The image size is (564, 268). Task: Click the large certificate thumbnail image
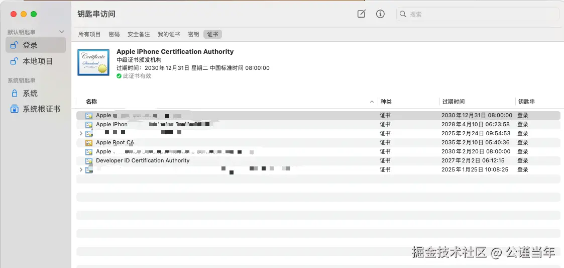pos(93,62)
